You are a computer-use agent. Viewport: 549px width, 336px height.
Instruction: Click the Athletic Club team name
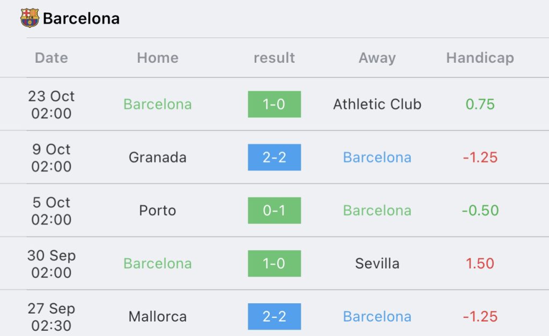pos(377,104)
